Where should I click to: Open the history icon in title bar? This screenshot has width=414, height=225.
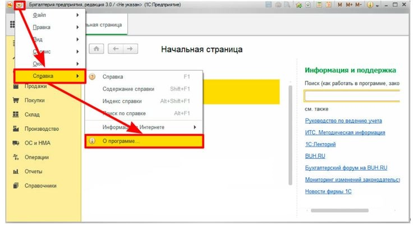pos(308,4)
